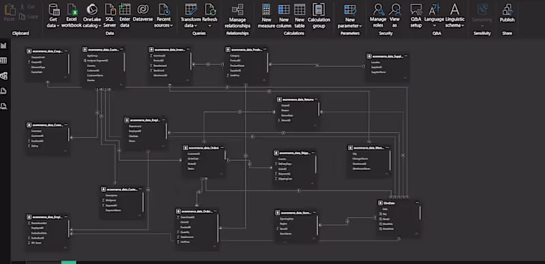The height and width of the screenshot is (264, 545).
Task: Select the Department field in Employees table
Action: 135,126
